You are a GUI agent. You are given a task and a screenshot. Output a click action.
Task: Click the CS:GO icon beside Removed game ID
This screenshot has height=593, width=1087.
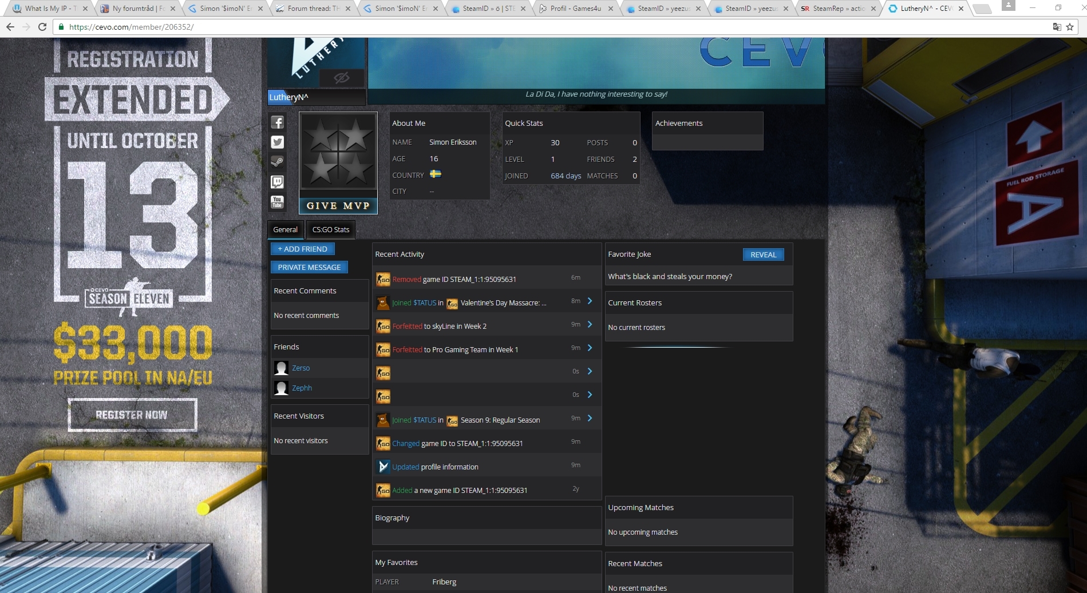click(x=383, y=280)
